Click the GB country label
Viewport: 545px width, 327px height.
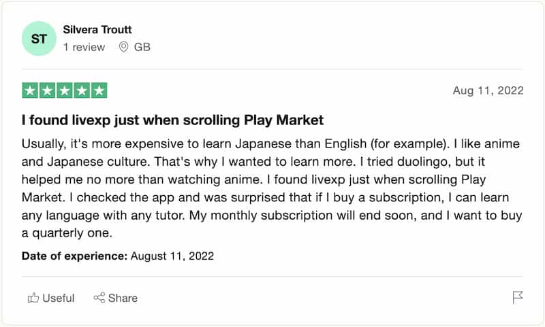pos(142,47)
